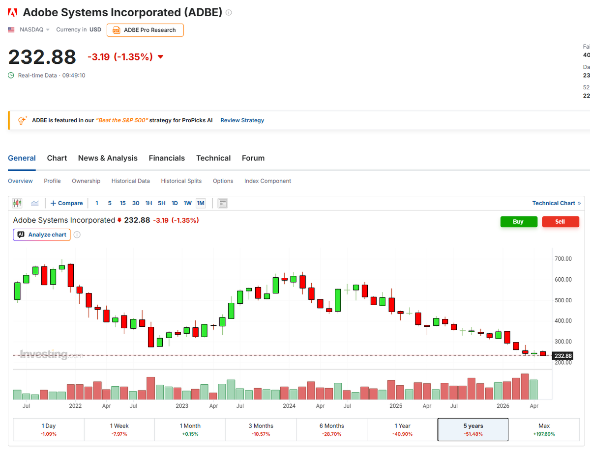Switch to the General tab
Viewport: 590px width, 450px height.
(22, 158)
